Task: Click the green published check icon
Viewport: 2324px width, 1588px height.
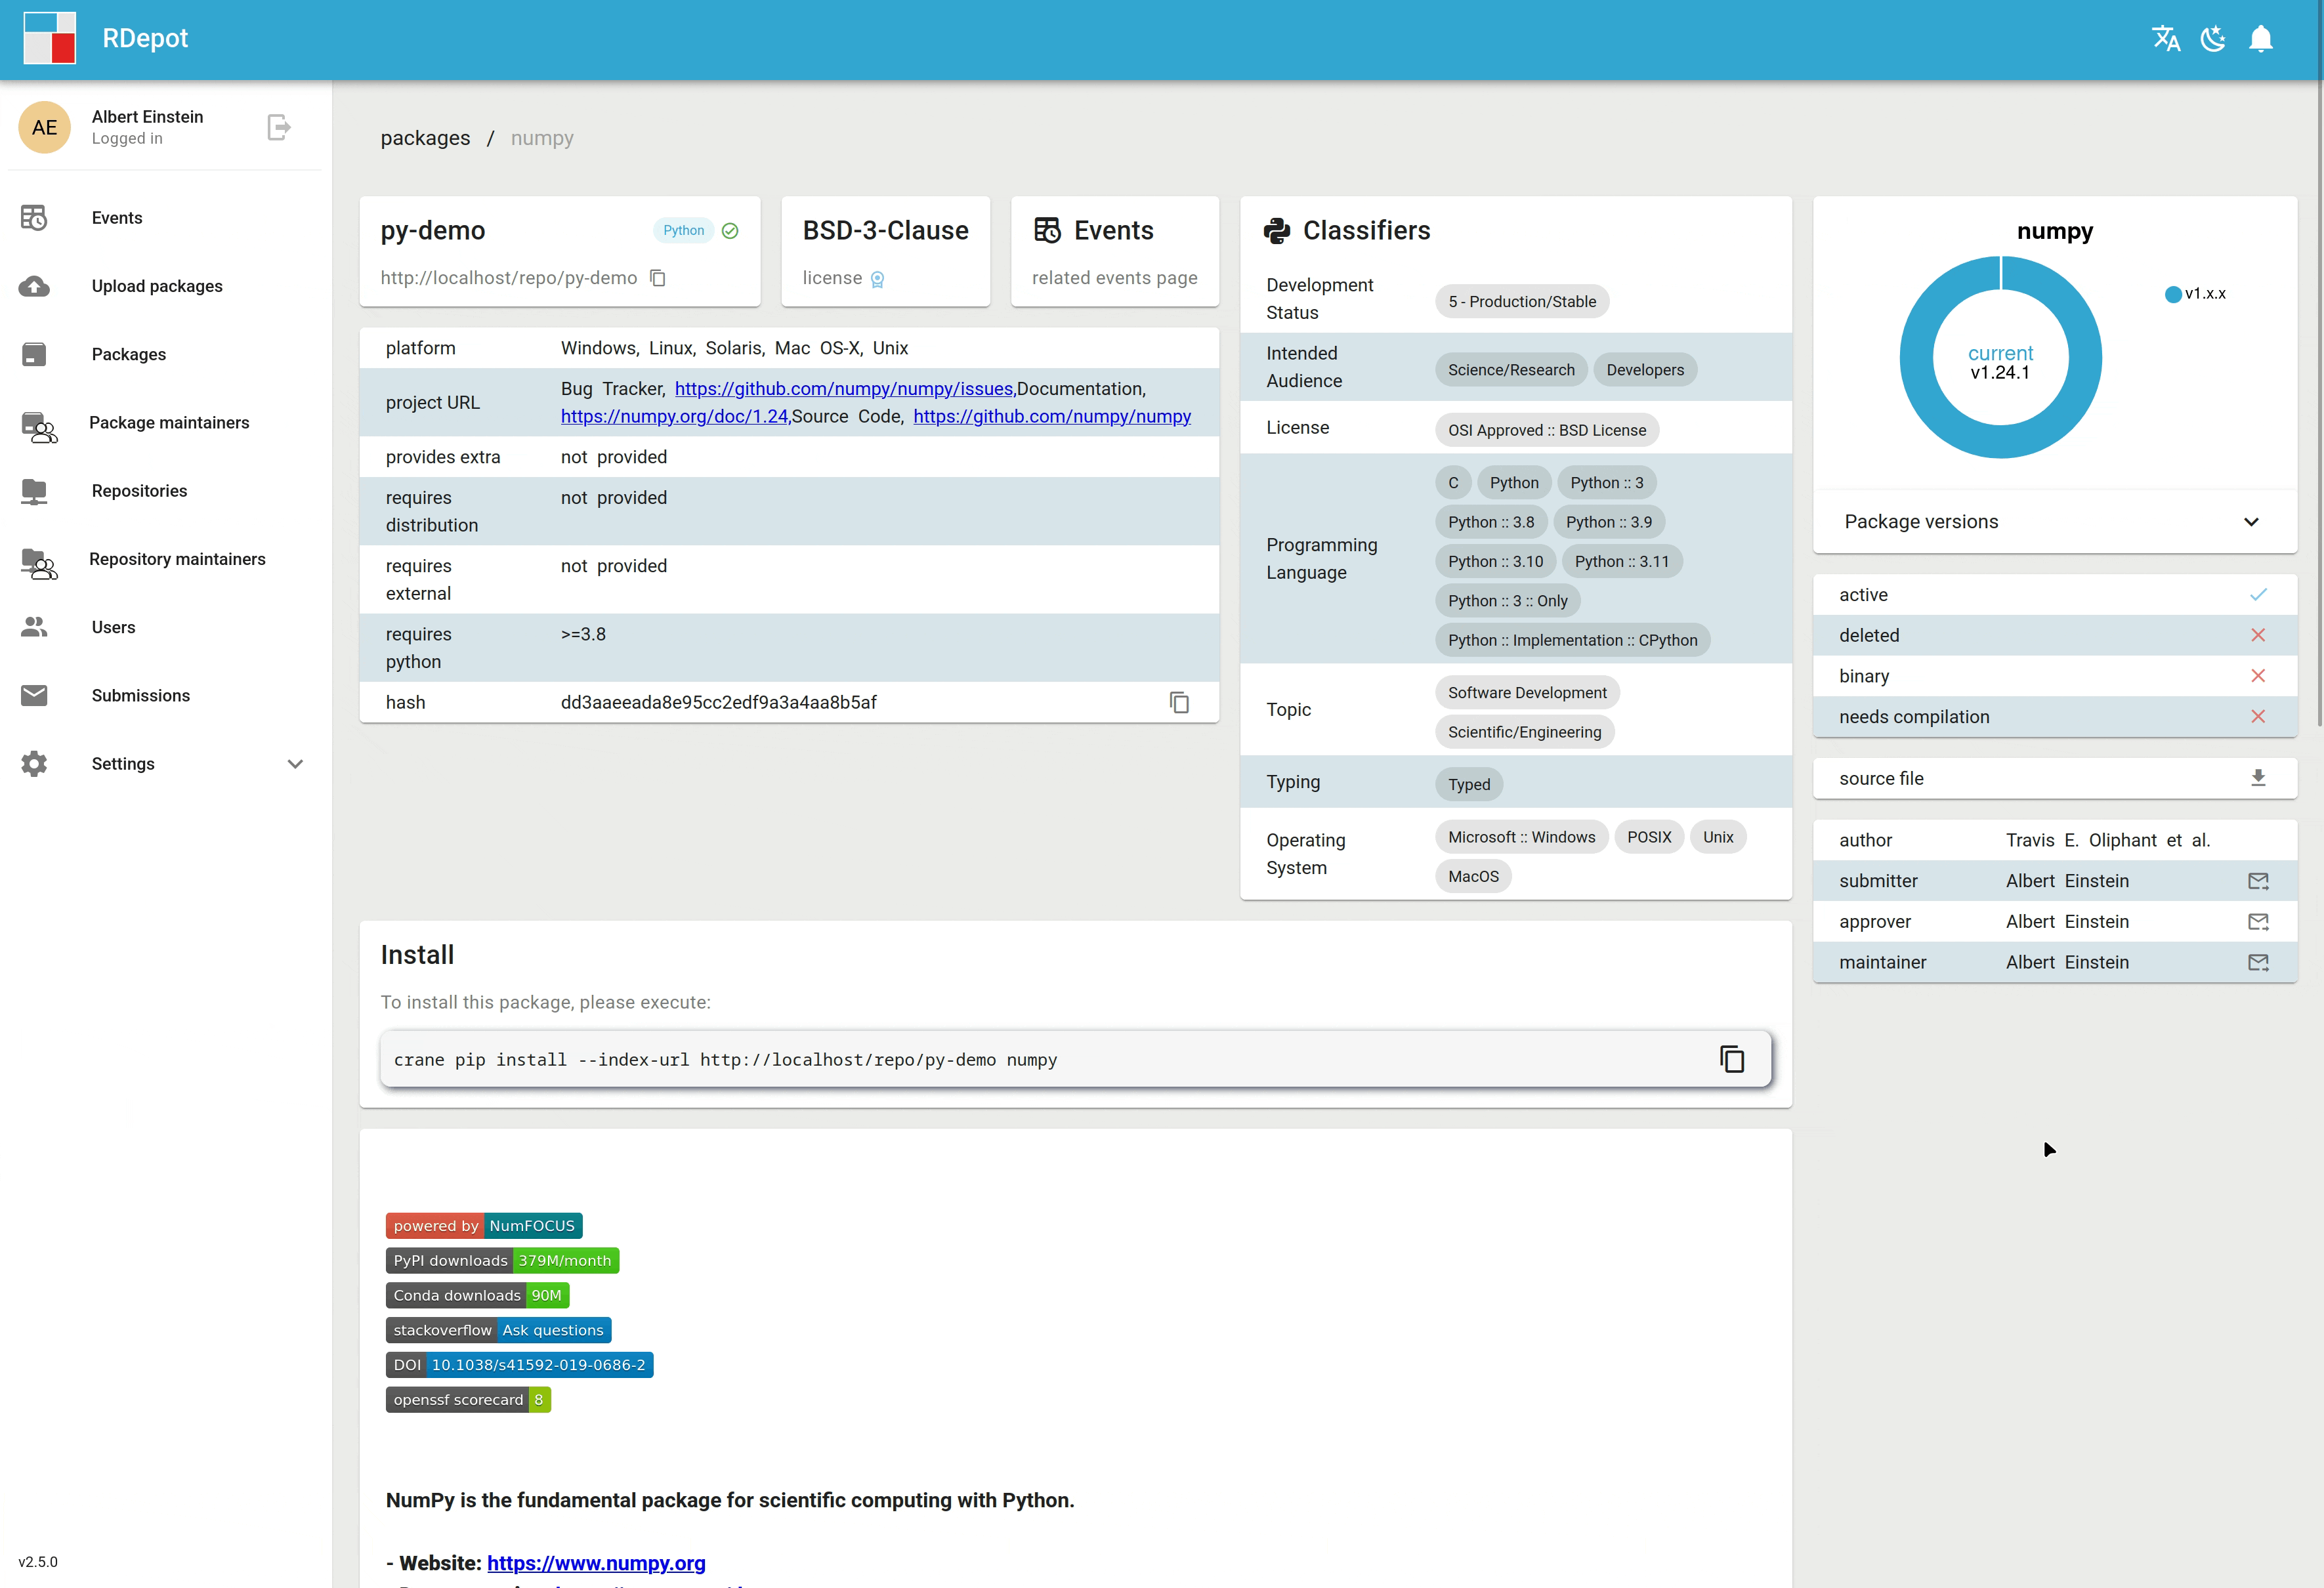Action: (x=730, y=231)
